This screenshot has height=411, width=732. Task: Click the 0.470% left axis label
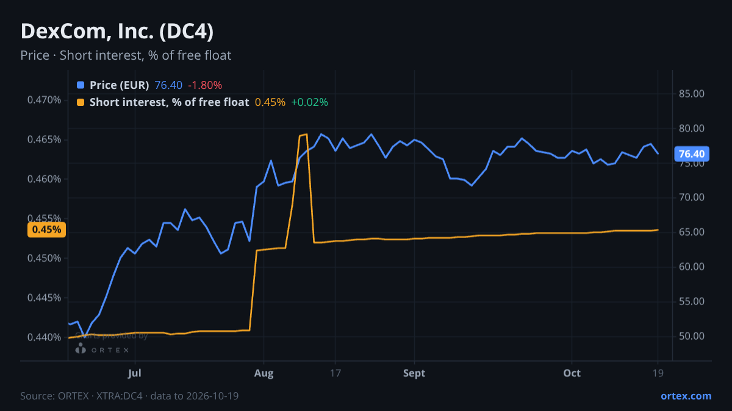click(45, 100)
